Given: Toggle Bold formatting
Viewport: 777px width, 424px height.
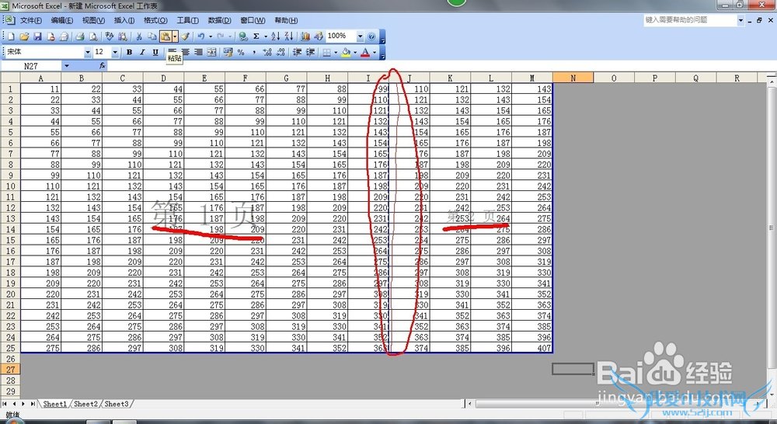Looking at the screenshot, I should pos(130,53).
